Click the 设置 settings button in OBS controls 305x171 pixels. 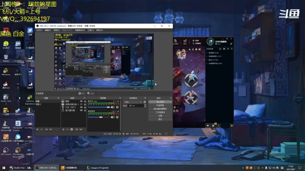pos(160,116)
